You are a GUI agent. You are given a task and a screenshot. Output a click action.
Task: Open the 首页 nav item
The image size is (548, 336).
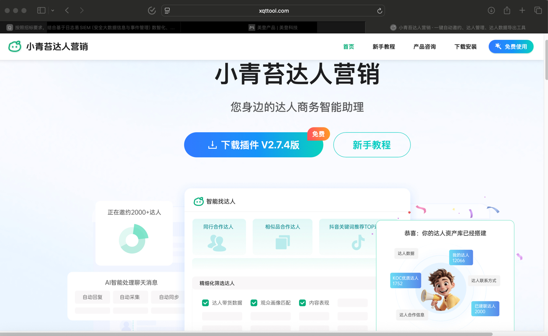[349, 47]
